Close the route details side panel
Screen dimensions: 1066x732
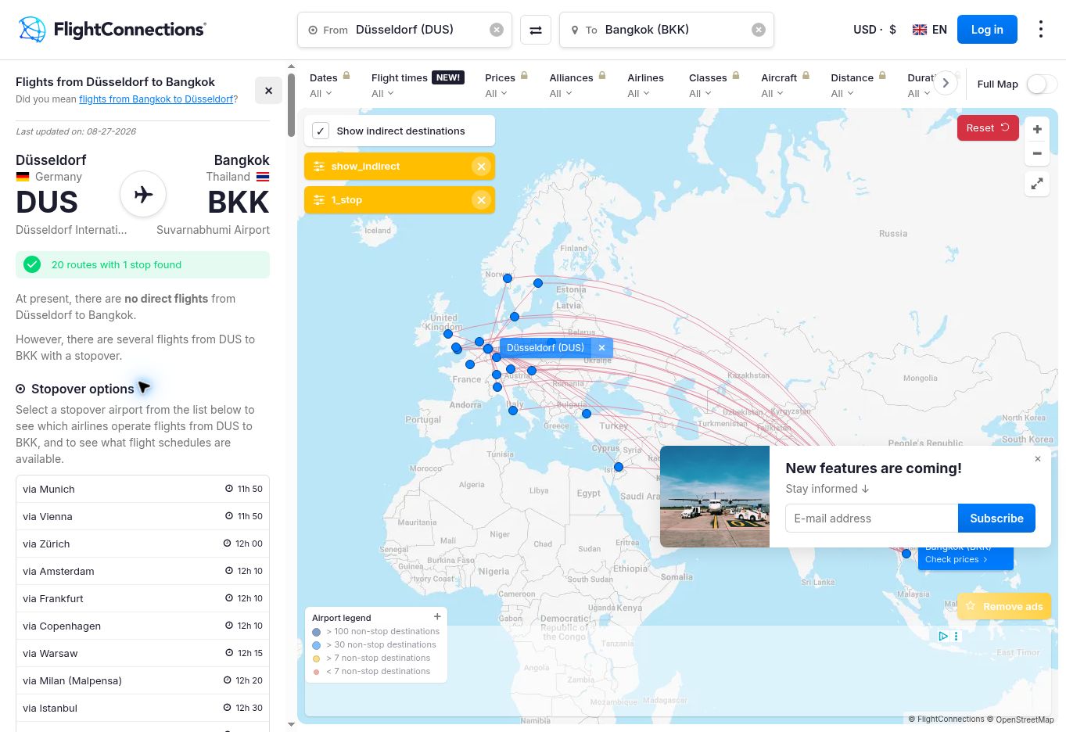268,91
